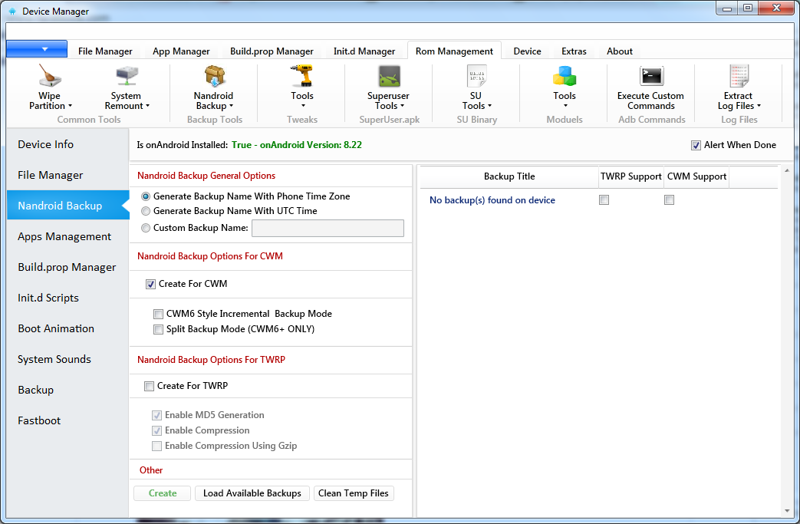Toggle CWM6 Style Incremental Backup Mode

pos(158,314)
